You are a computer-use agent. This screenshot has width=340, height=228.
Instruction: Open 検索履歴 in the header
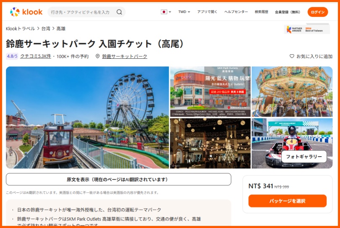click(261, 12)
